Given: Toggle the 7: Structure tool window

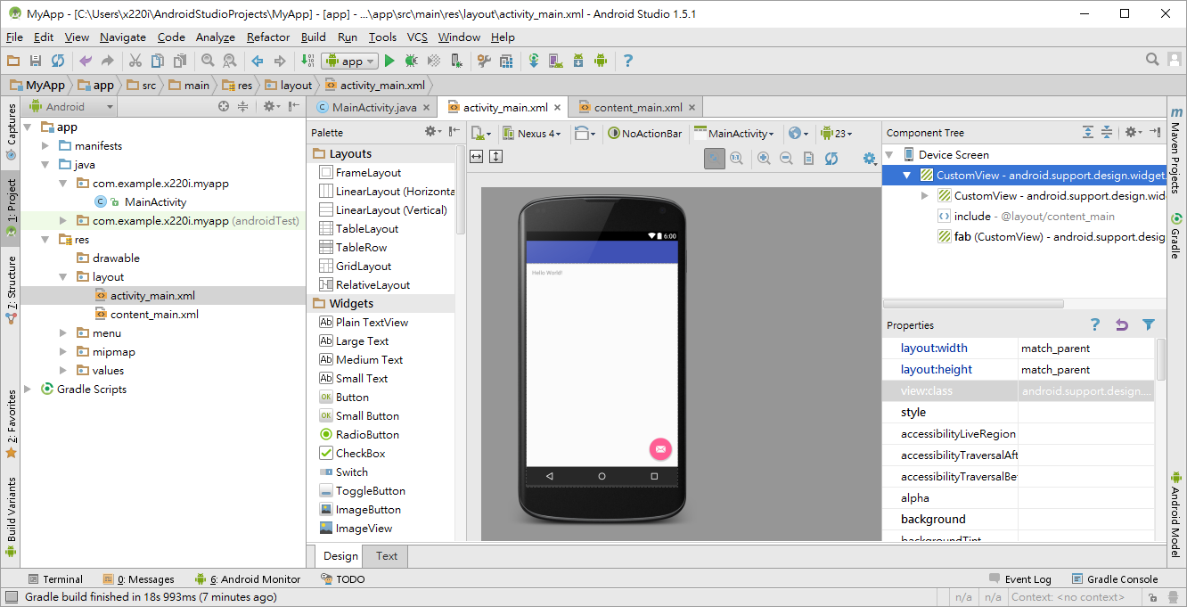Looking at the screenshot, I should point(11,288).
